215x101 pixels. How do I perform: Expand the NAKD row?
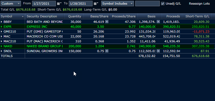(x=2, y=46)
